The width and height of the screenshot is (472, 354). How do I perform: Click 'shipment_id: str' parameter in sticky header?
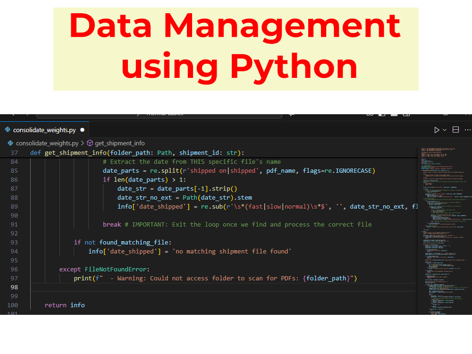click(x=208, y=153)
